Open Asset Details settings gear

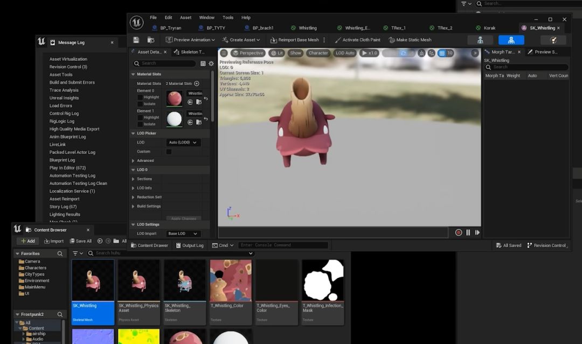(x=211, y=64)
